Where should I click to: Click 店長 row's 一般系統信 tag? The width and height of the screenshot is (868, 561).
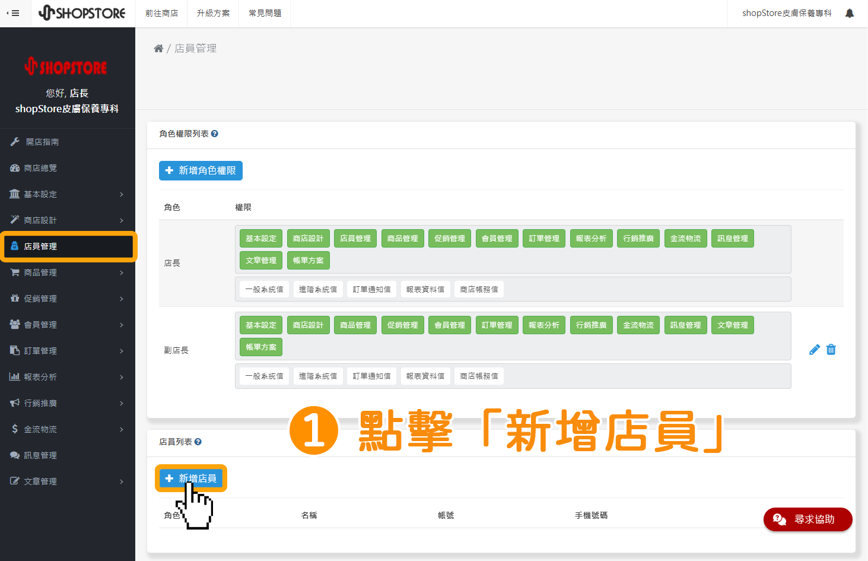pos(264,290)
